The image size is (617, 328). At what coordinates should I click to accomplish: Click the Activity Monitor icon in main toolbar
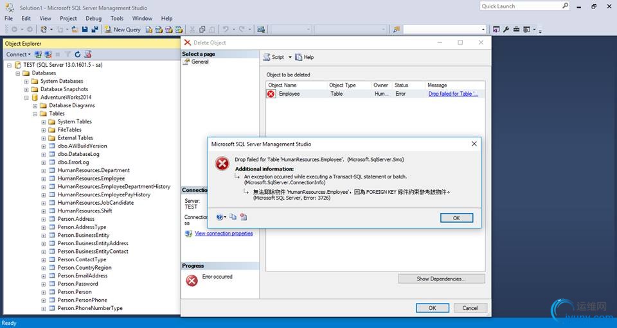pos(261,30)
